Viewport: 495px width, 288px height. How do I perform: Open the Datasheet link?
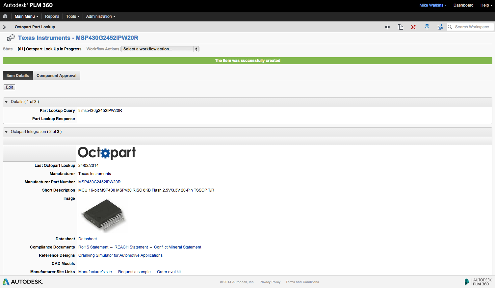point(88,239)
